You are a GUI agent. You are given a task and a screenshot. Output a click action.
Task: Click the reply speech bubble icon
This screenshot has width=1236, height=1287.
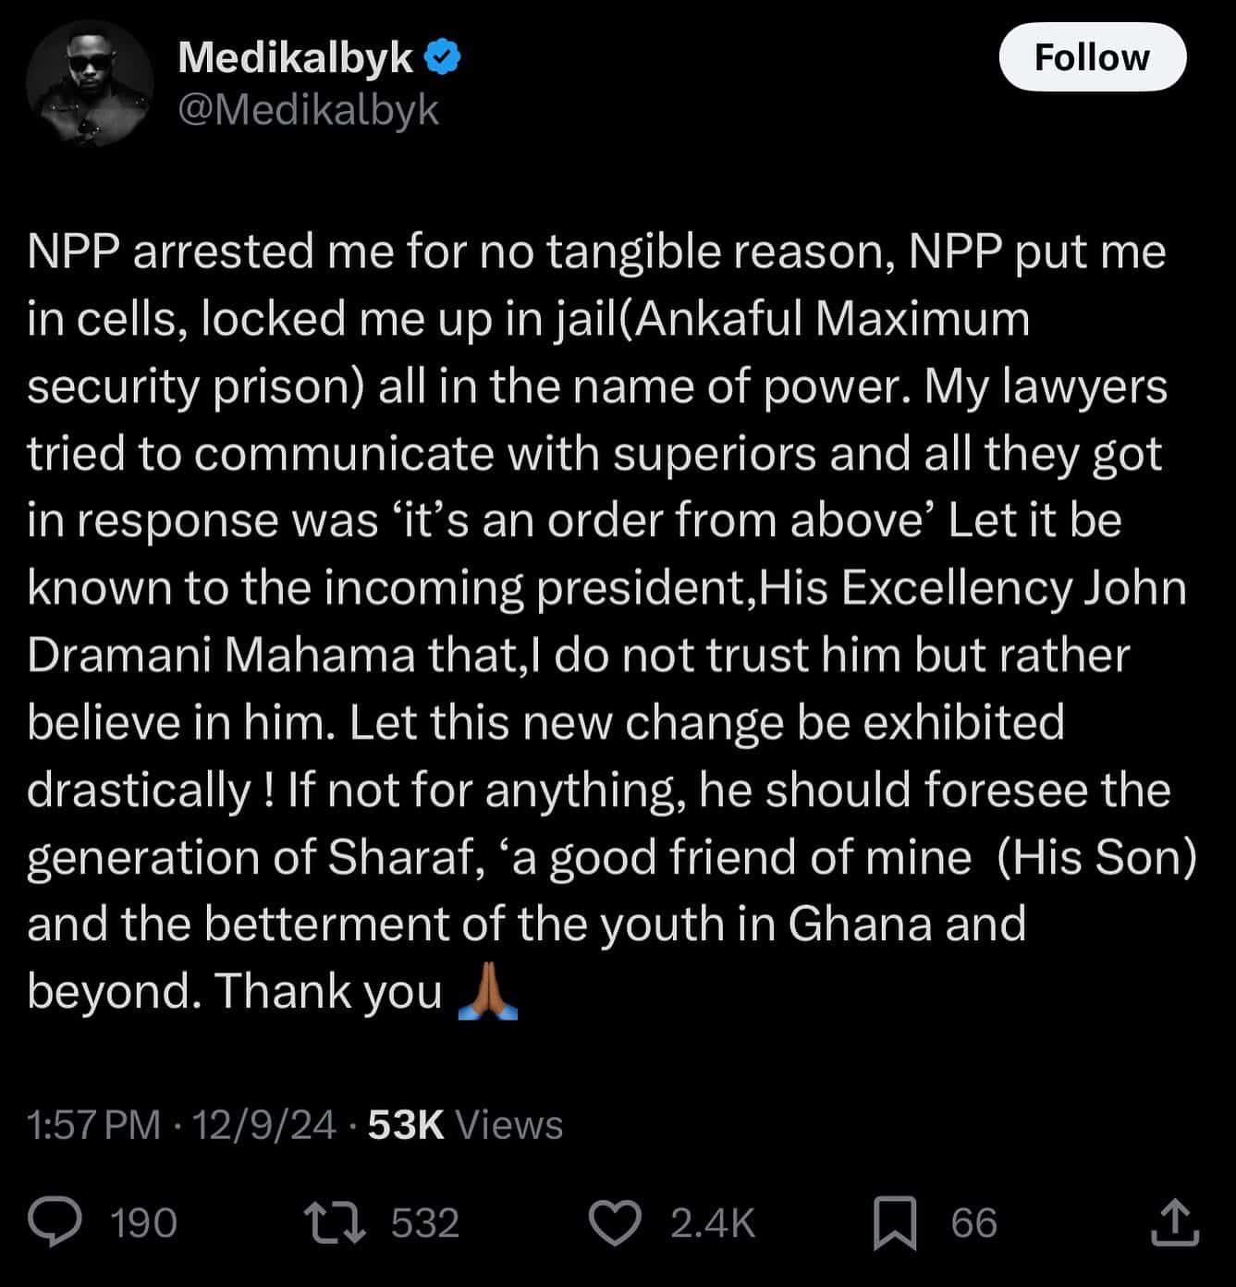click(x=55, y=1222)
